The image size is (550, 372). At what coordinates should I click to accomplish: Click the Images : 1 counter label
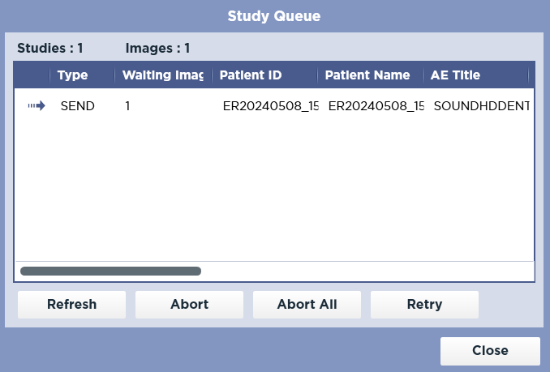point(157,48)
